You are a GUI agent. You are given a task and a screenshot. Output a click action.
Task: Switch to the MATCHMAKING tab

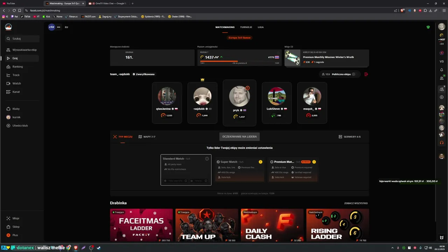tap(225, 27)
